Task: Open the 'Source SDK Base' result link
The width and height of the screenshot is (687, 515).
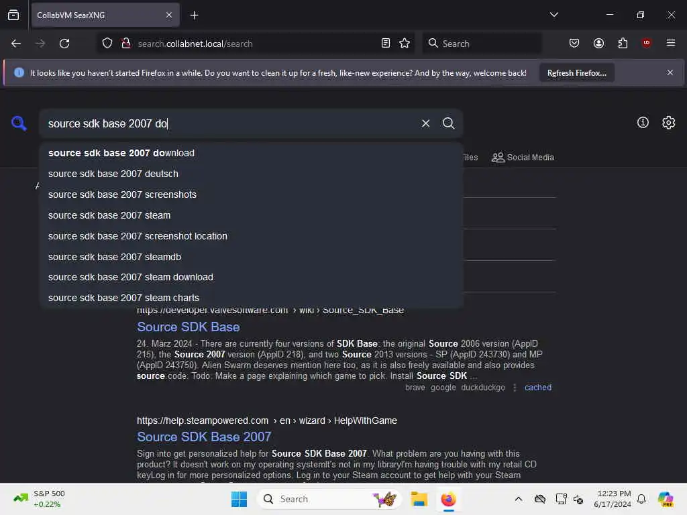Action: click(189, 327)
